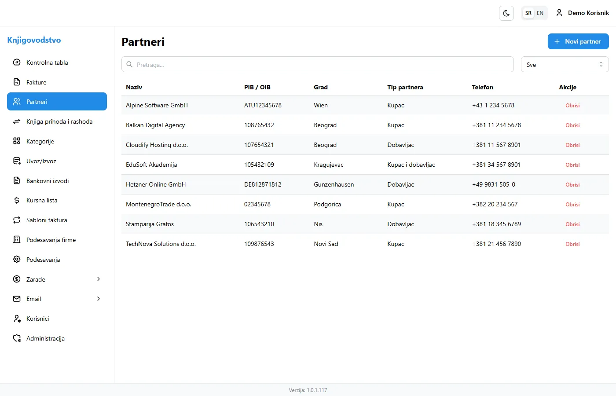Open Knjiga prihoda i rashoda
This screenshot has width=616, height=396.
click(x=59, y=121)
